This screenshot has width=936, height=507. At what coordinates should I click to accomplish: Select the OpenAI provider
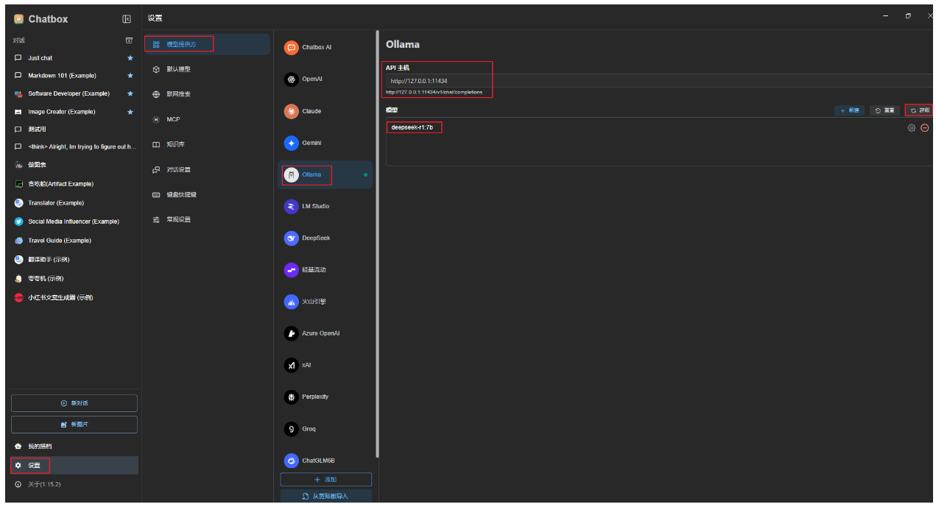325,79
